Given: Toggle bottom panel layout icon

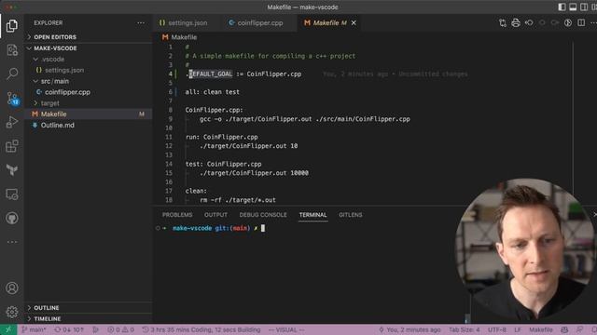Looking at the screenshot, I should 573,7.
